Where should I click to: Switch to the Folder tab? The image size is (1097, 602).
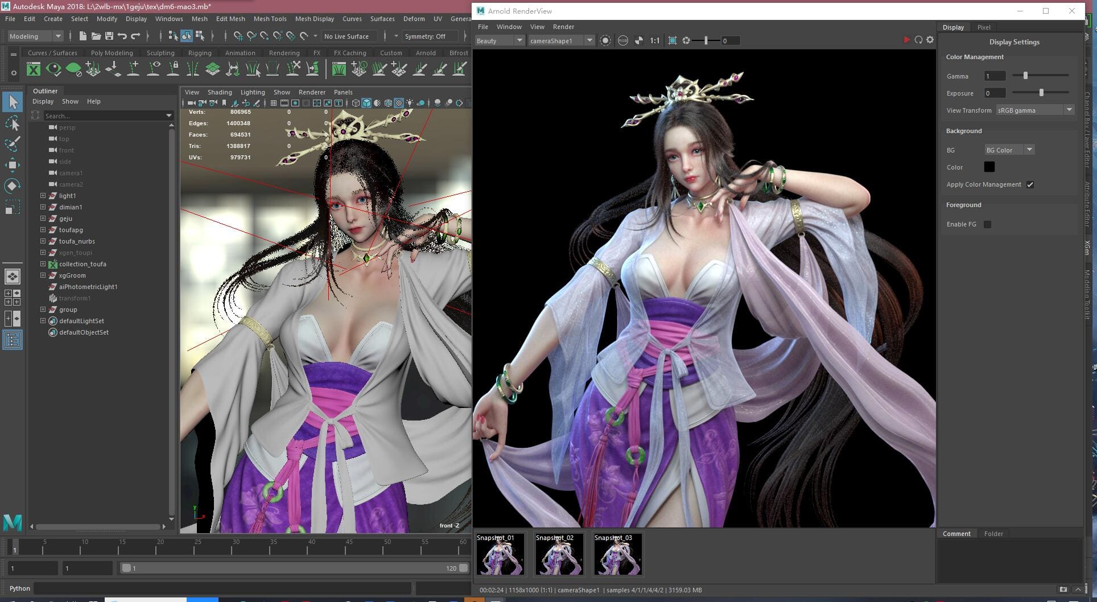[x=993, y=534]
